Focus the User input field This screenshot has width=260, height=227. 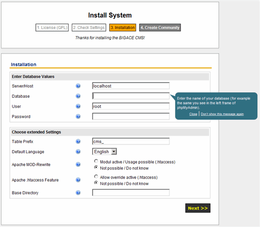pyautogui.click(x=131, y=106)
